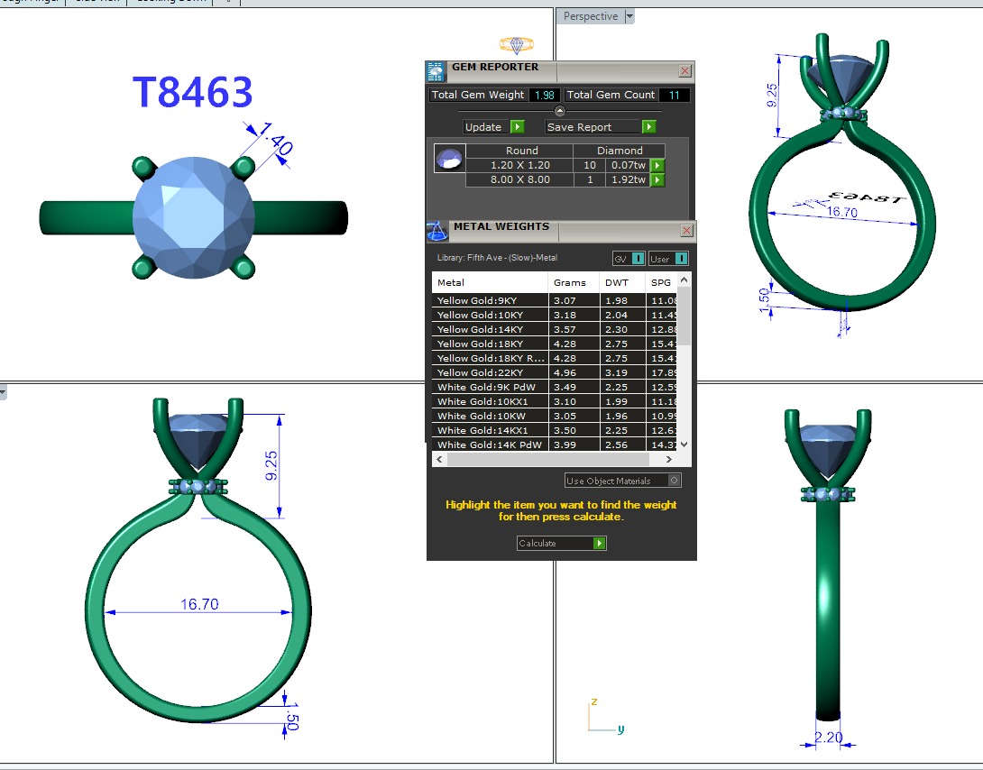Enable Use Object Materials option
The image size is (983, 770).
[x=675, y=481]
